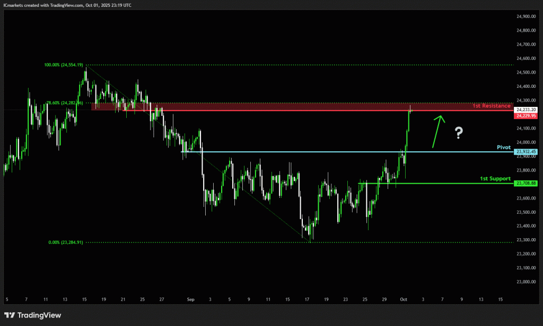Click the white question mark symbol
This screenshot has width=543, height=326.
click(x=459, y=133)
